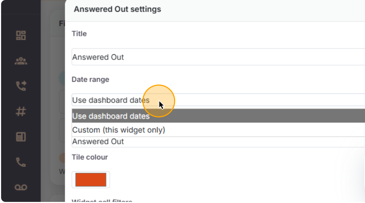This screenshot has width=365, height=203.
Task: Open the Date range dropdown
Action: pyautogui.click(x=218, y=100)
